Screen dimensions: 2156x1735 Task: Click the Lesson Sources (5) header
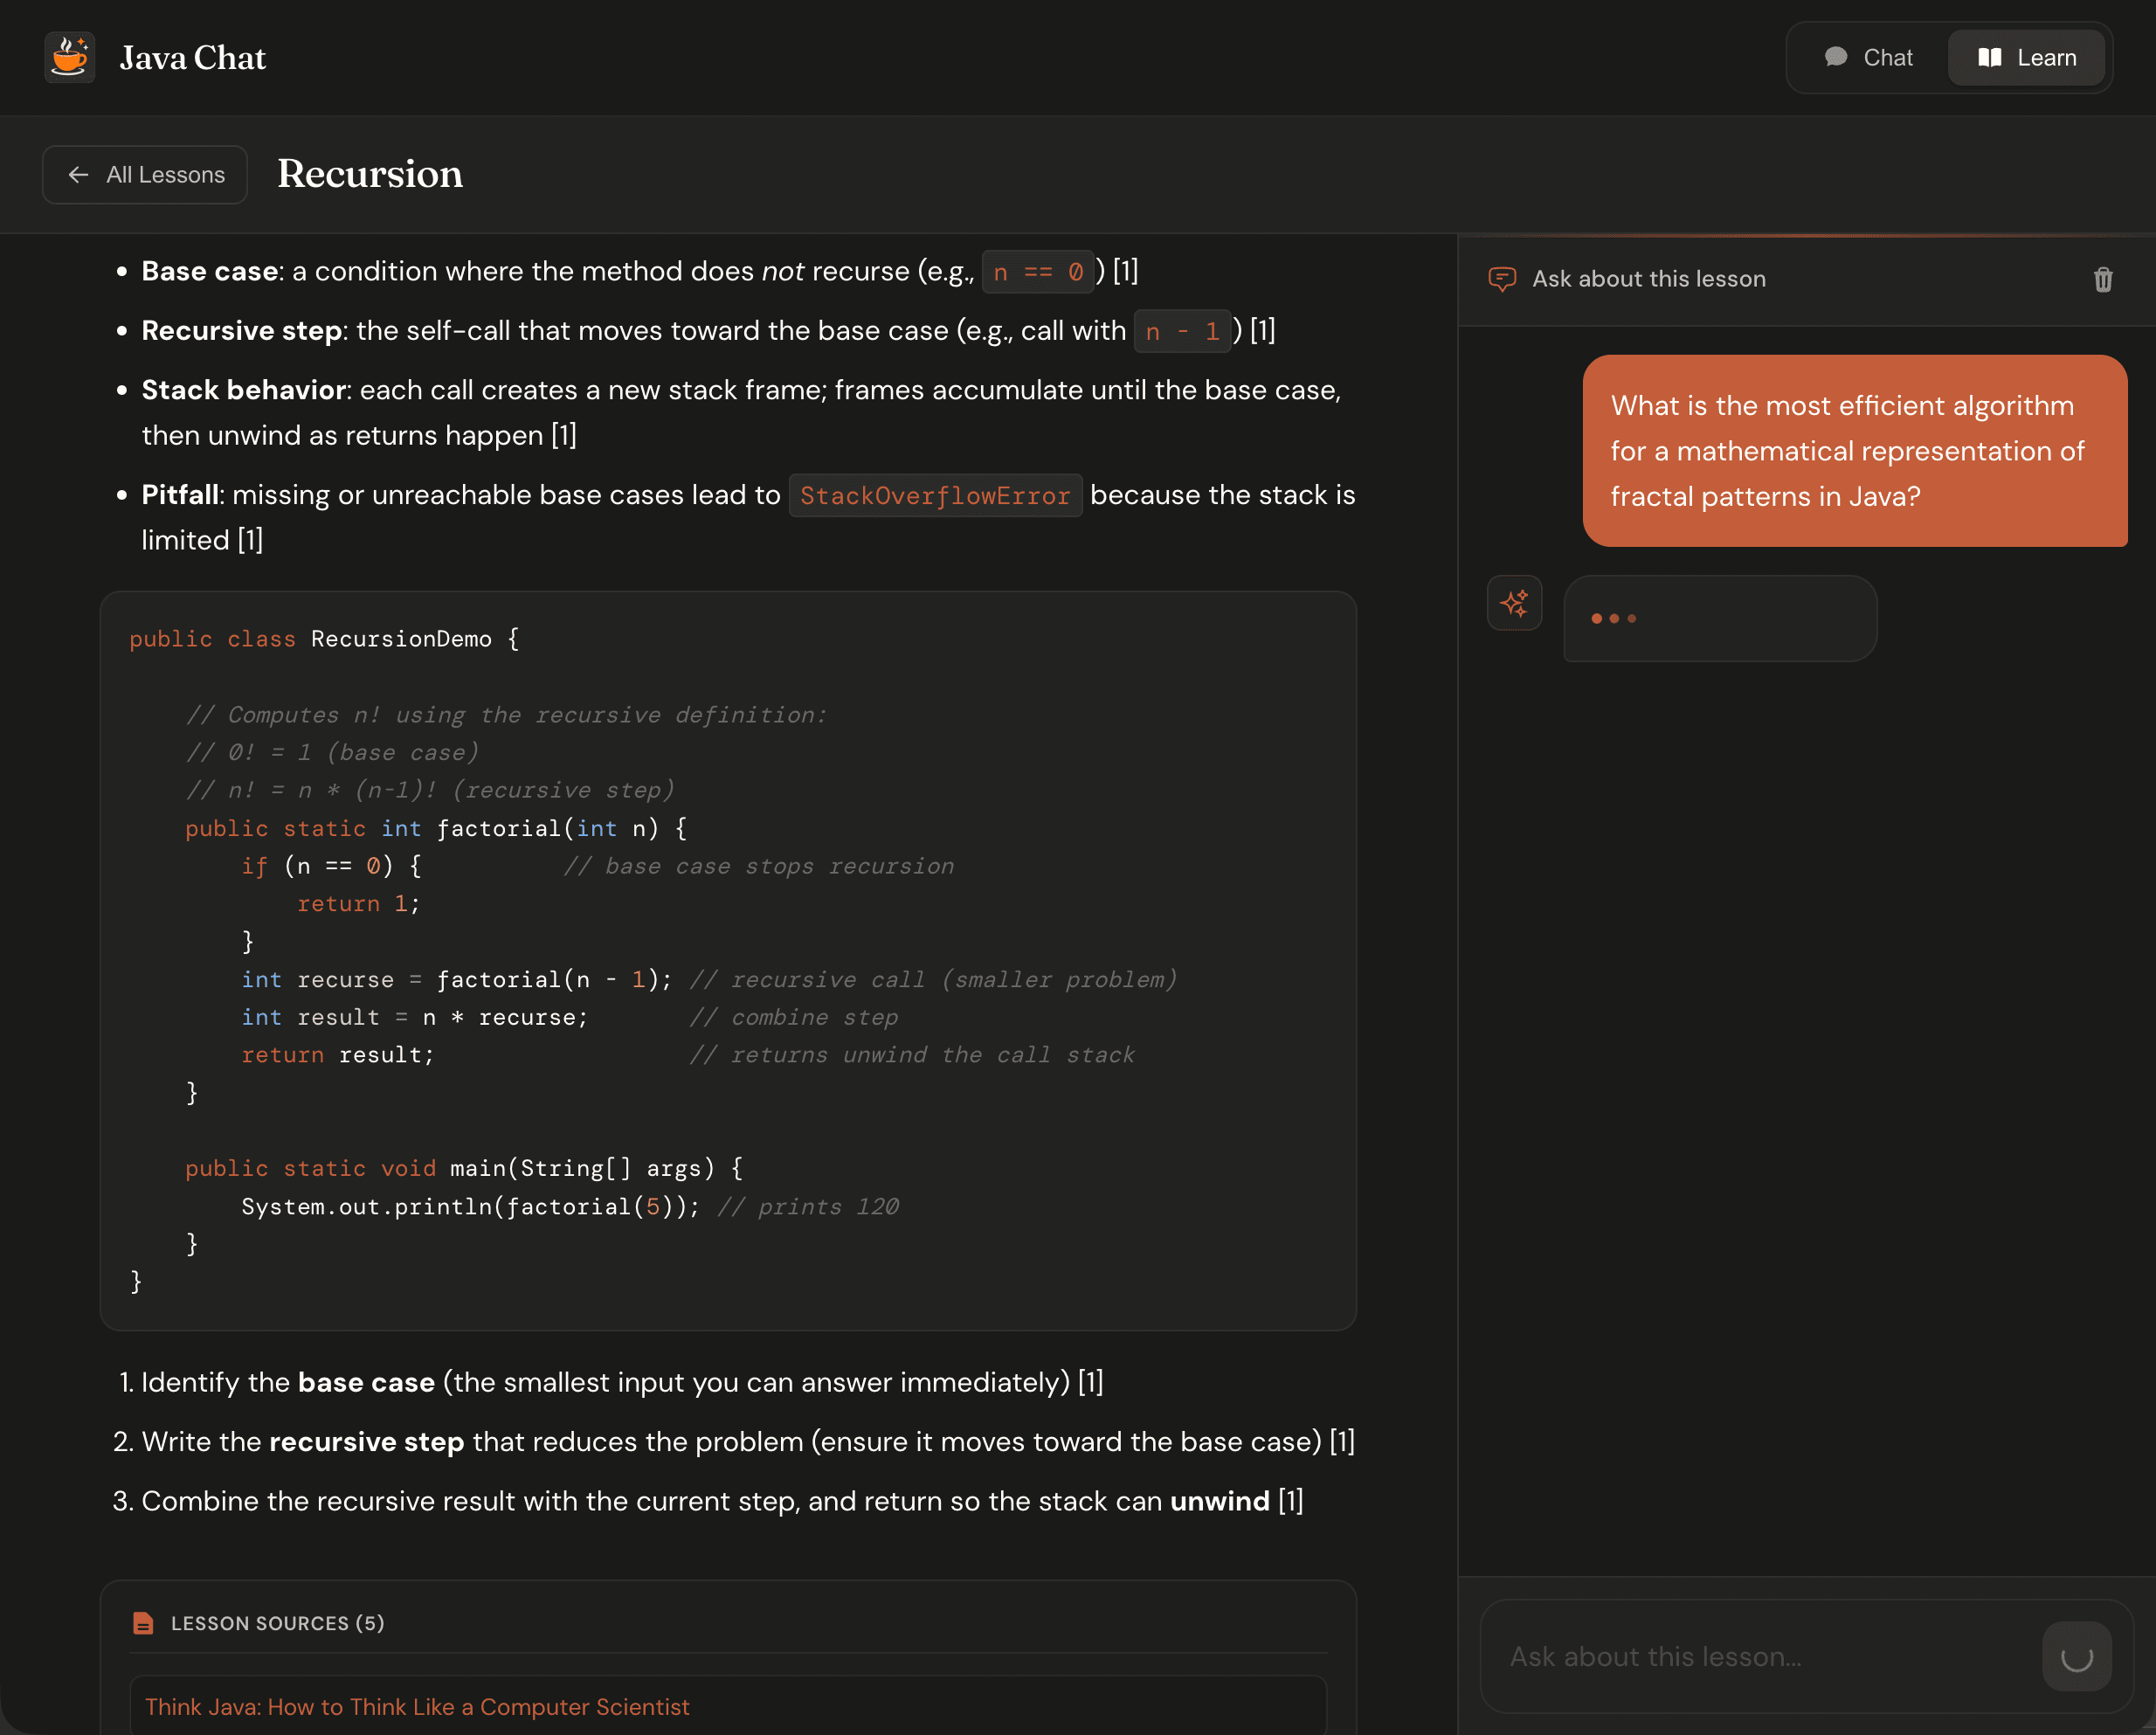point(277,1623)
